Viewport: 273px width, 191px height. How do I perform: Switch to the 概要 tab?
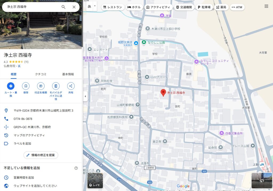click(14, 74)
